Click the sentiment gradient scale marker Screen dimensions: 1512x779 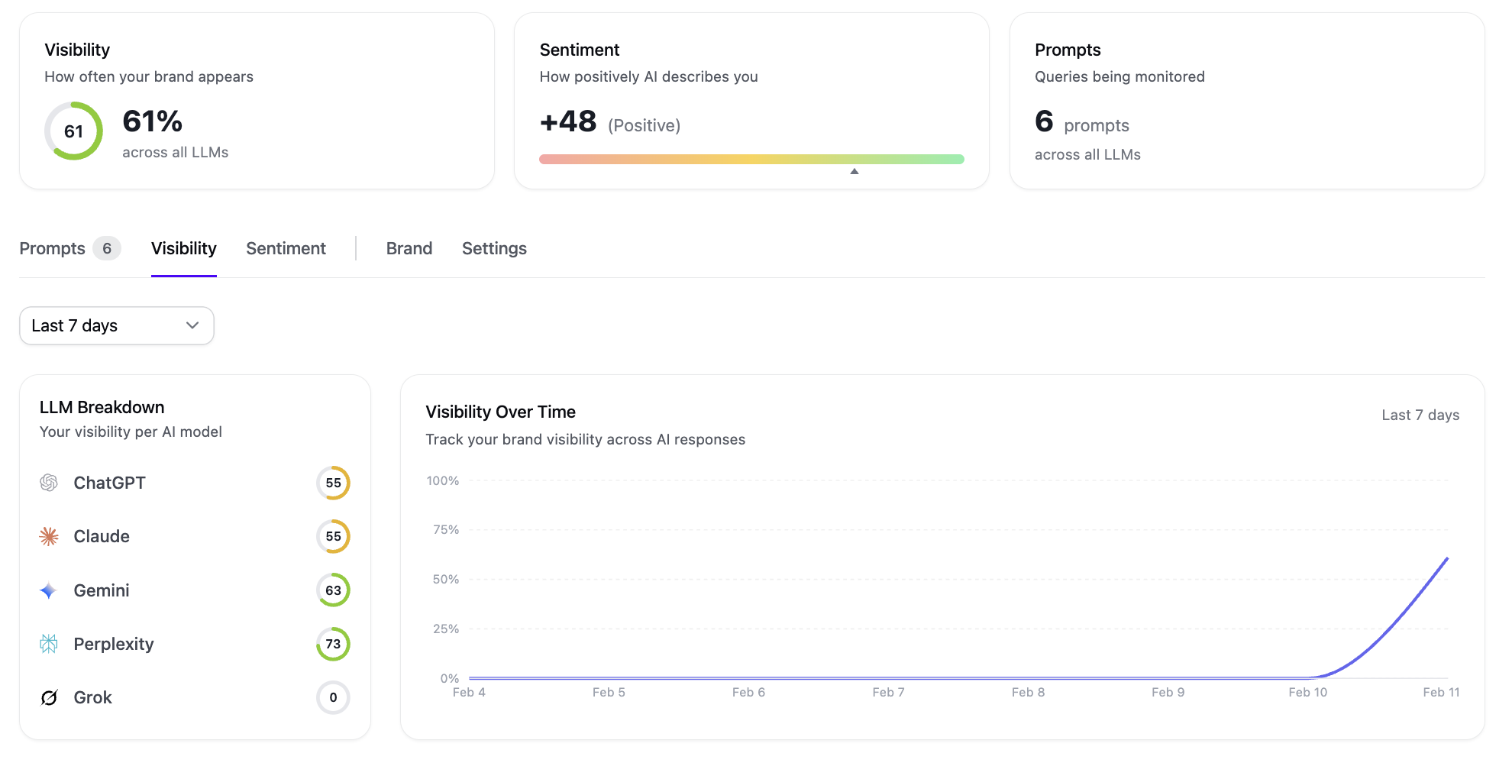point(855,170)
